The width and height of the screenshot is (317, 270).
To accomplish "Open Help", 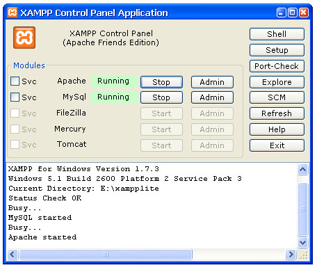I will pos(277,129).
